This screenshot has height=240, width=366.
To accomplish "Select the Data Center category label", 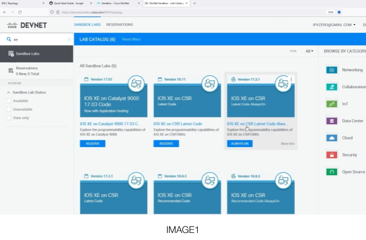I will pyautogui.click(x=352, y=121).
